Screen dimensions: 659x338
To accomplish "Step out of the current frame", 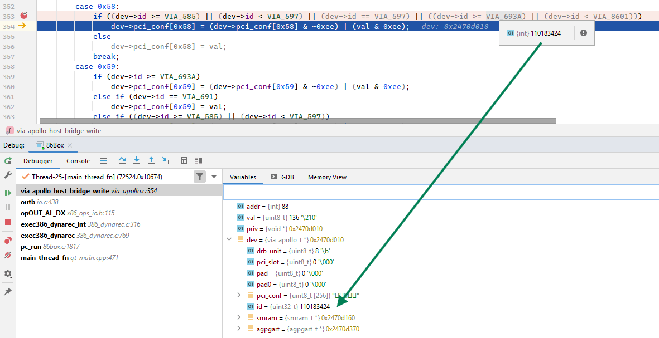I will [x=151, y=160].
